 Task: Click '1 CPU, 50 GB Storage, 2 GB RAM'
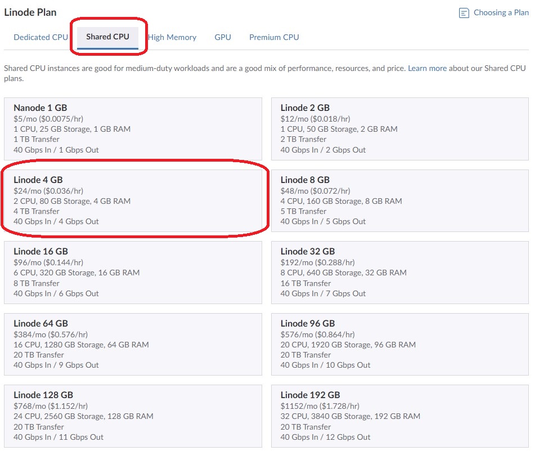(x=339, y=129)
